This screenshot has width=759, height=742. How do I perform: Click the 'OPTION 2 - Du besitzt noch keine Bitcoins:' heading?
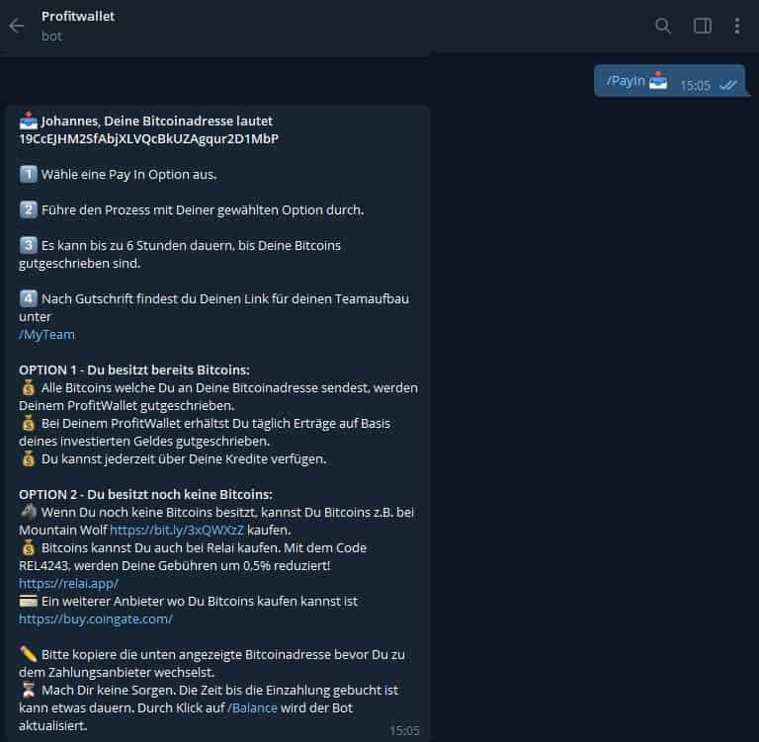pos(145,495)
